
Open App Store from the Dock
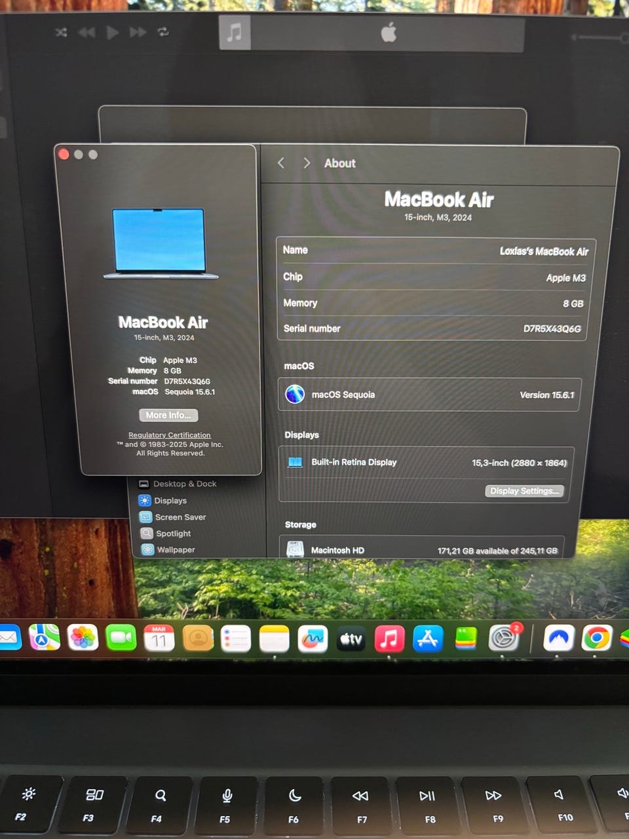coord(428,638)
